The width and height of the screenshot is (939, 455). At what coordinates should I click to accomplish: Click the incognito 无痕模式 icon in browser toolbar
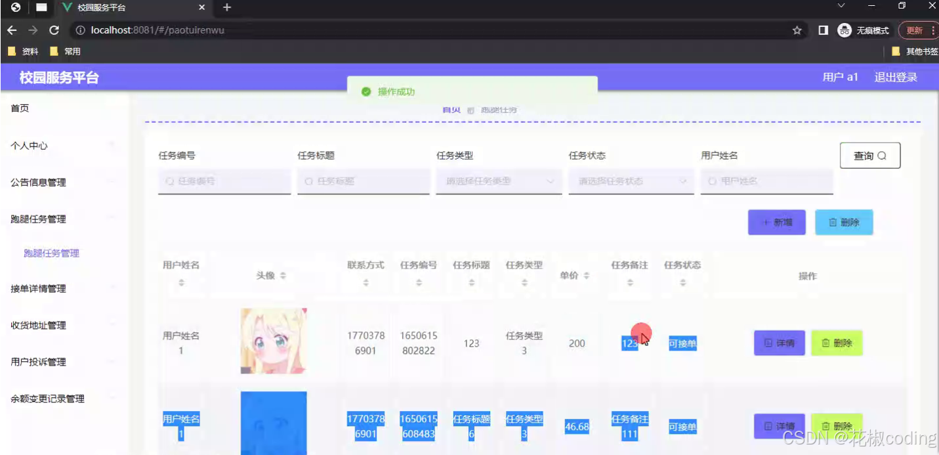click(x=843, y=30)
